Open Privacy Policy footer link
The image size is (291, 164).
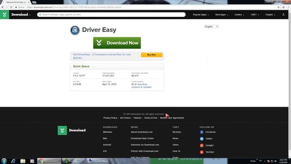tap(110, 118)
